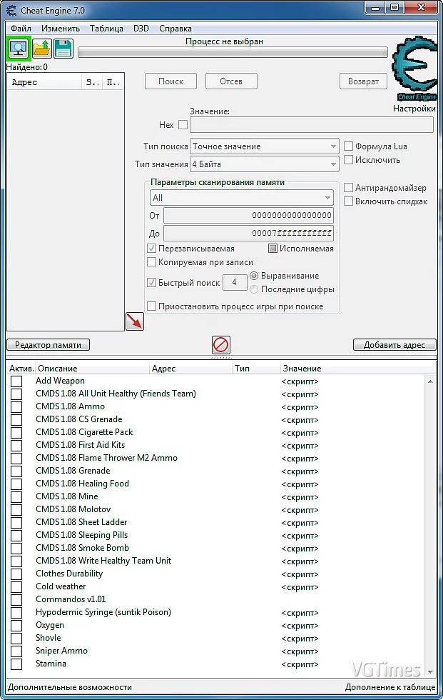
Task: Activate the Sniper Ammo checkbox
Action: point(16,651)
